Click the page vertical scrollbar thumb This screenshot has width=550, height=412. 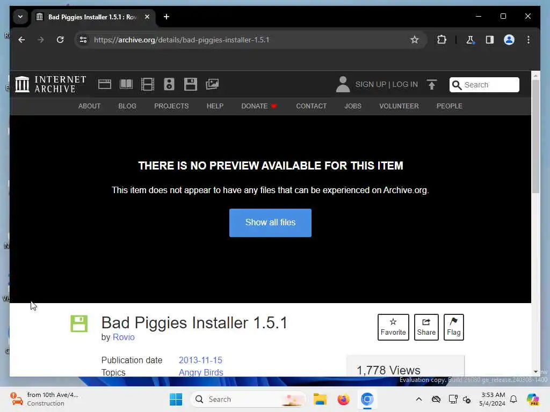[x=535, y=137]
